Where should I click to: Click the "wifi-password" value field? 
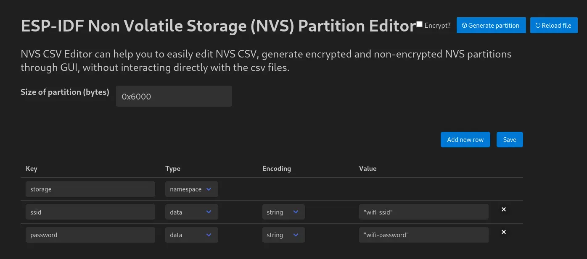pyautogui.click(x=423, y=235)
